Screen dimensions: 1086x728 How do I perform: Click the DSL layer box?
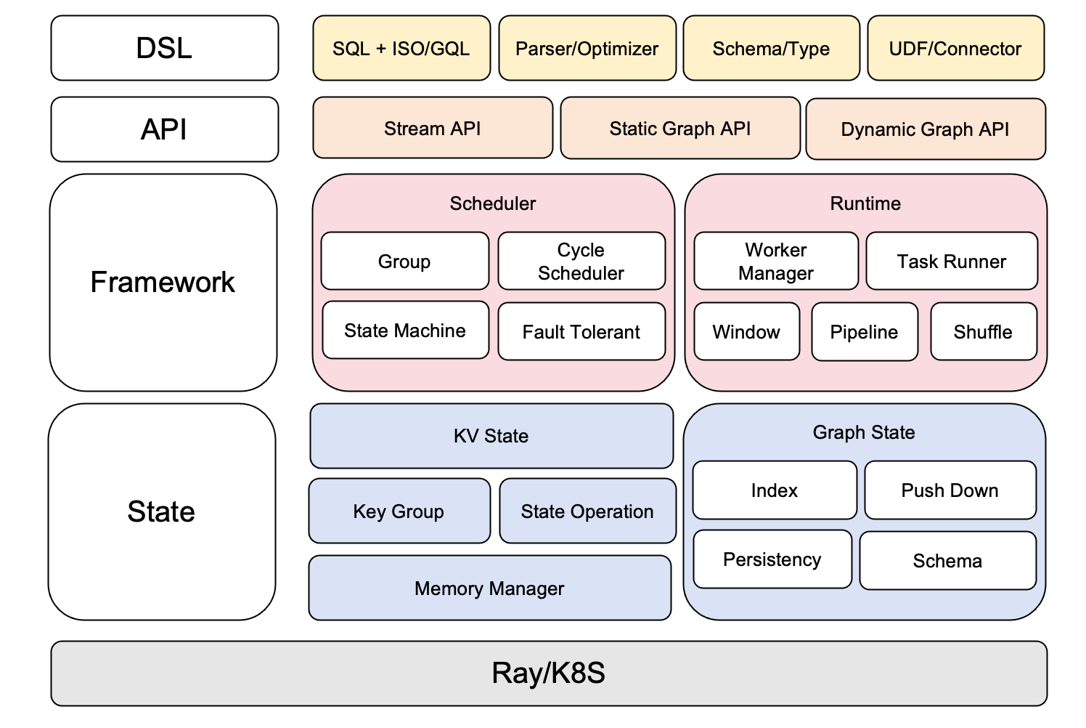click(164, 48)
